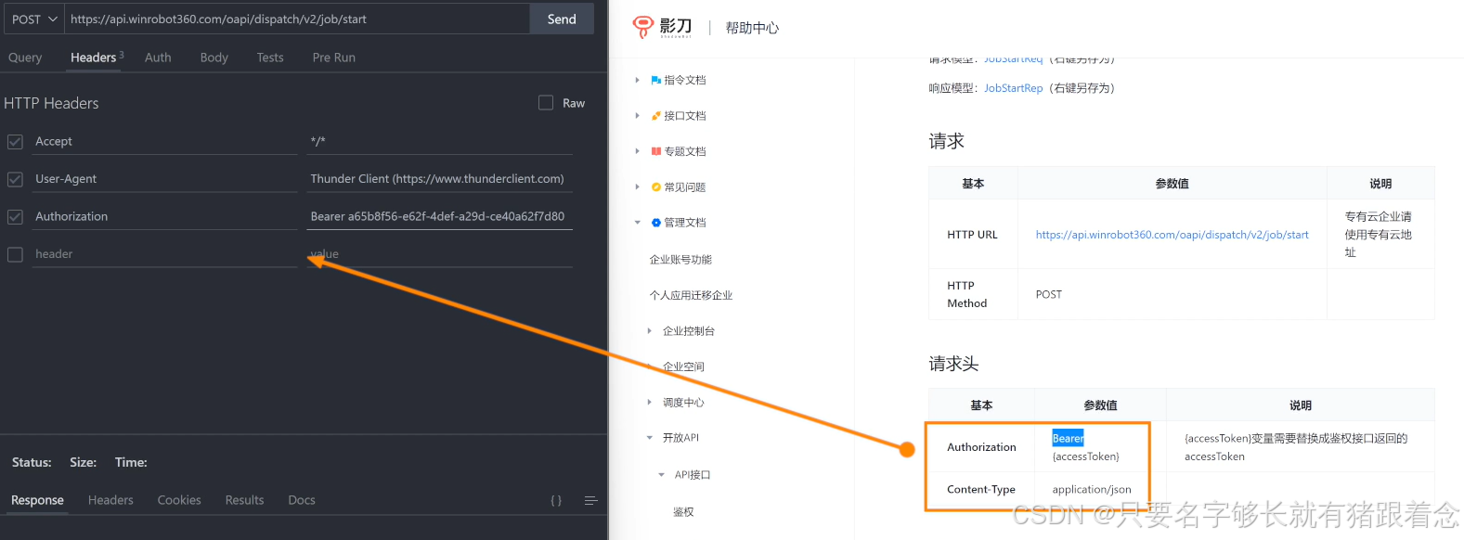Click the empty header name placeholder field
Image resolution: width=1464 pixels, height=540 pixels.
point(164,254)
